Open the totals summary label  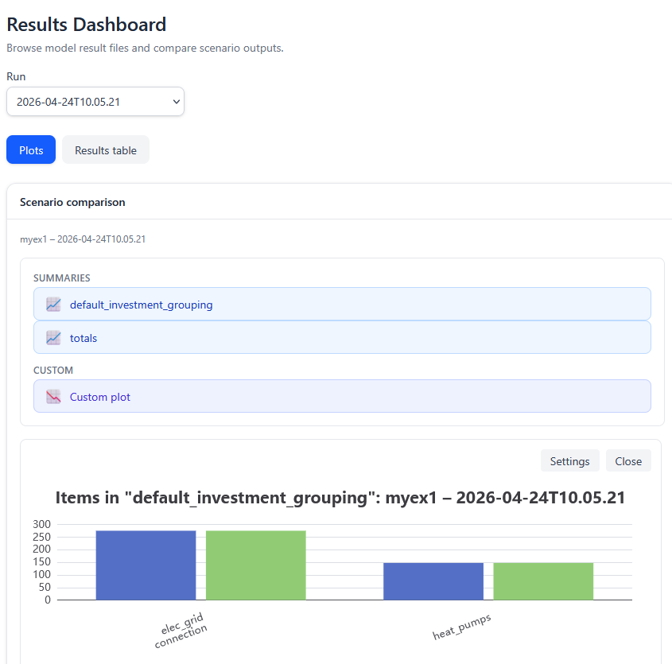click(84, 338)
